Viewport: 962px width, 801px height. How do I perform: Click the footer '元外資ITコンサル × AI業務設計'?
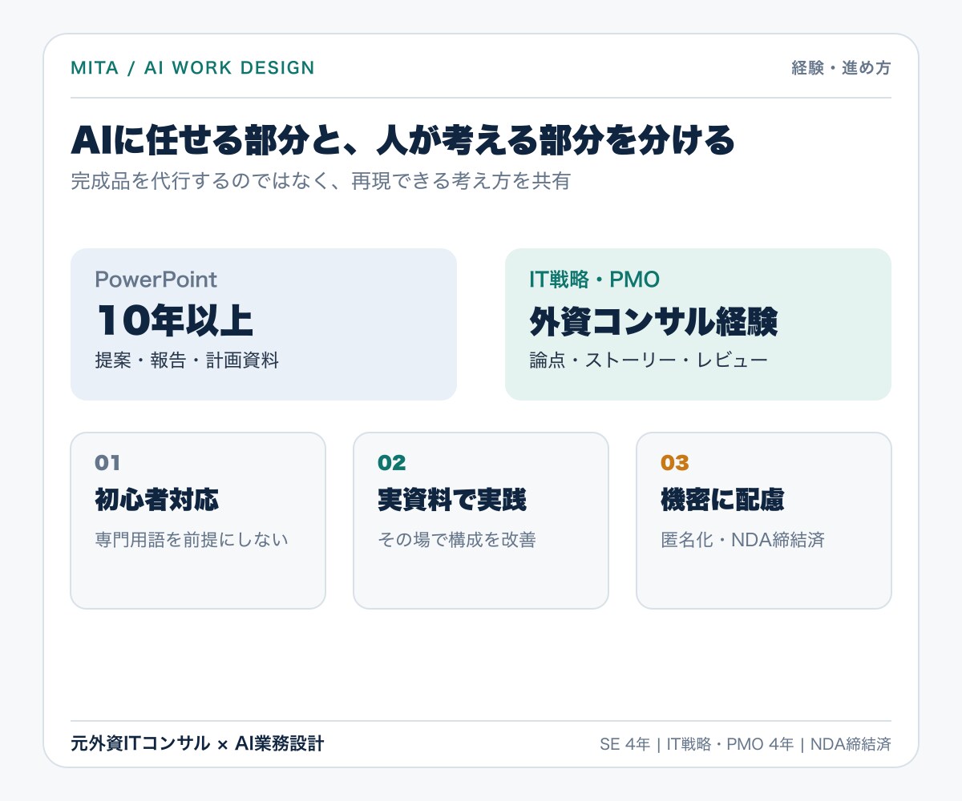tap(197, 743)
